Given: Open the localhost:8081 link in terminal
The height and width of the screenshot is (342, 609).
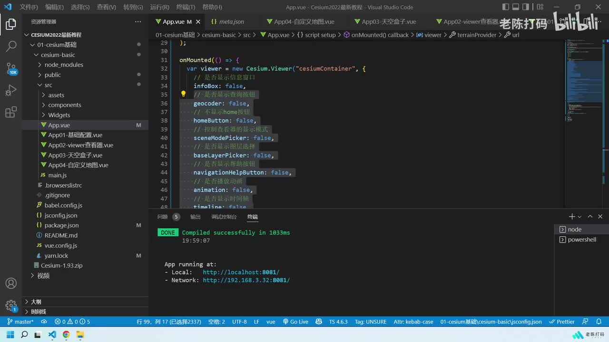Looking at the screenshot, I should [x=241, y=272].
